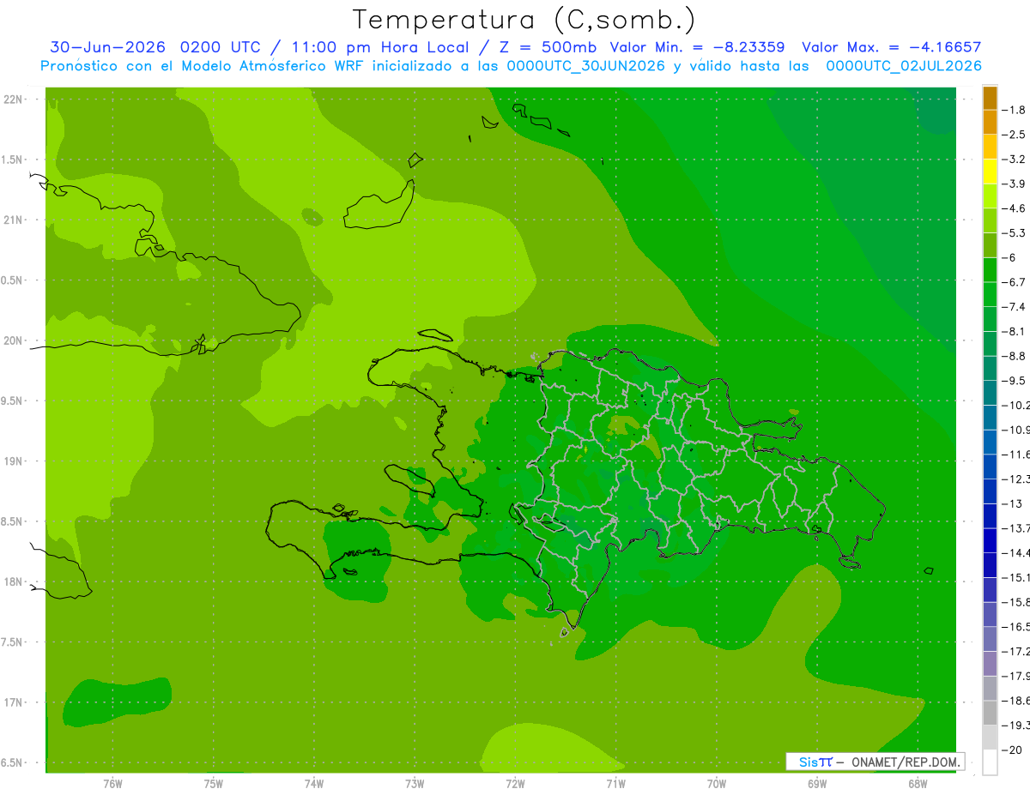Click the '-5.3' colorbar value
The image size is (1030, 795).
tap(1014, 232)
